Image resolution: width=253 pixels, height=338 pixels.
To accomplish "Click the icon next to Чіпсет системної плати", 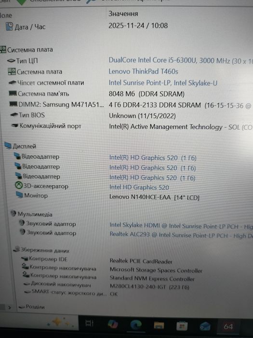I will click(13, 83).
